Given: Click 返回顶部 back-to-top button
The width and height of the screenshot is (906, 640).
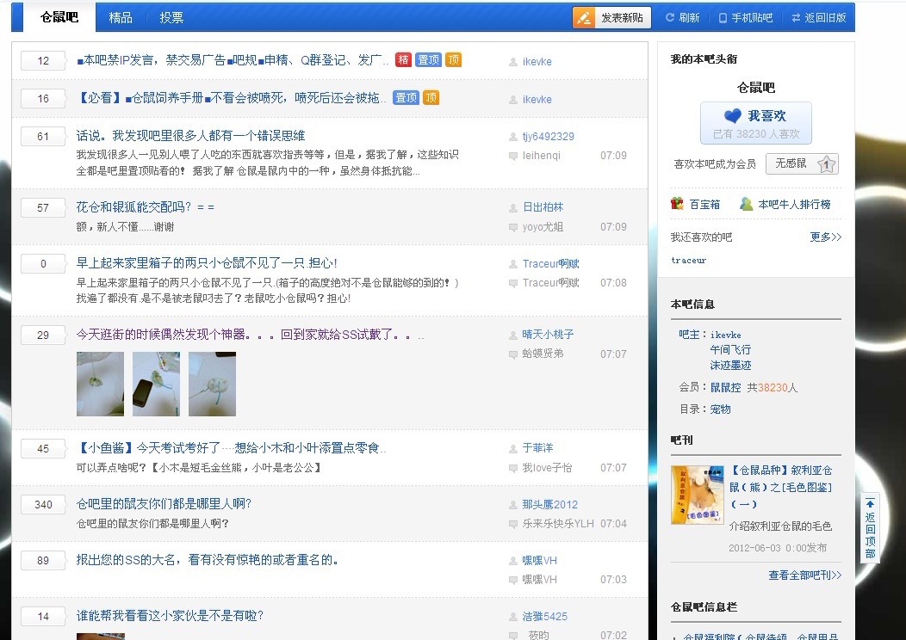Looking at the screenshot, I should coord(870,529).
